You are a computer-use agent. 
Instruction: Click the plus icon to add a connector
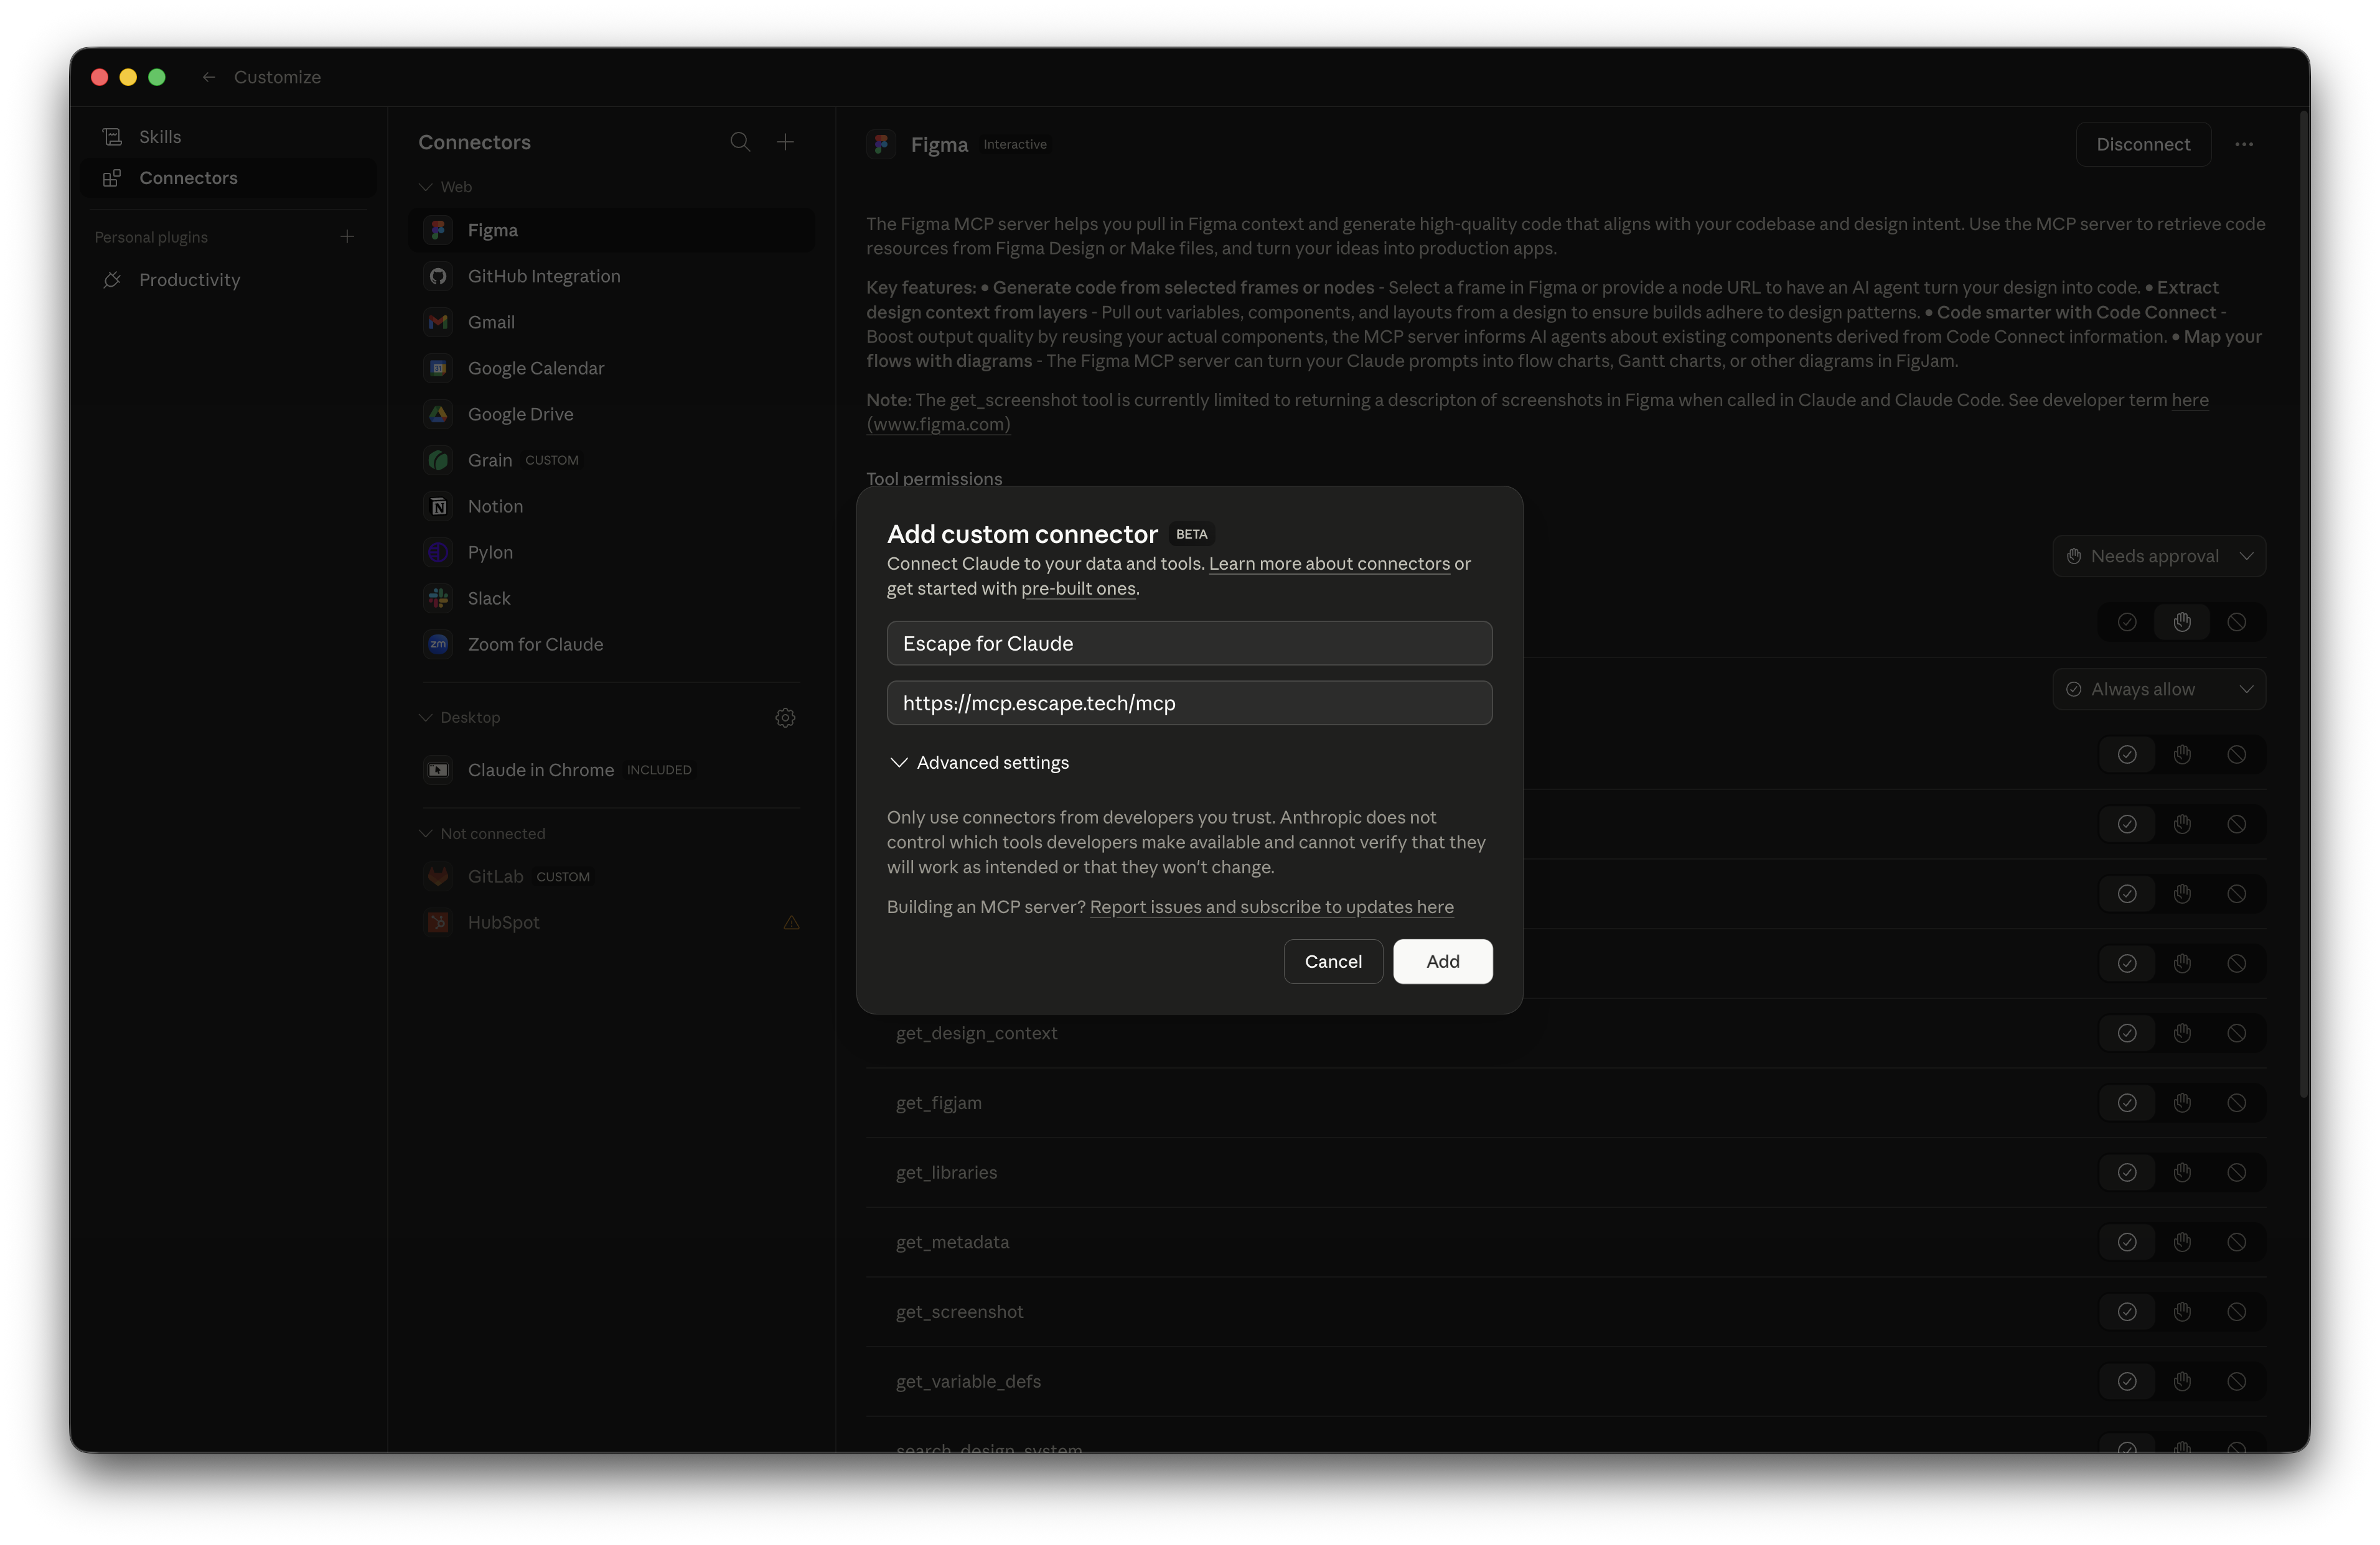(786, 142)
